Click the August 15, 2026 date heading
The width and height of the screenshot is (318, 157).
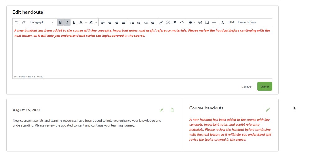(x=27, y=110)
